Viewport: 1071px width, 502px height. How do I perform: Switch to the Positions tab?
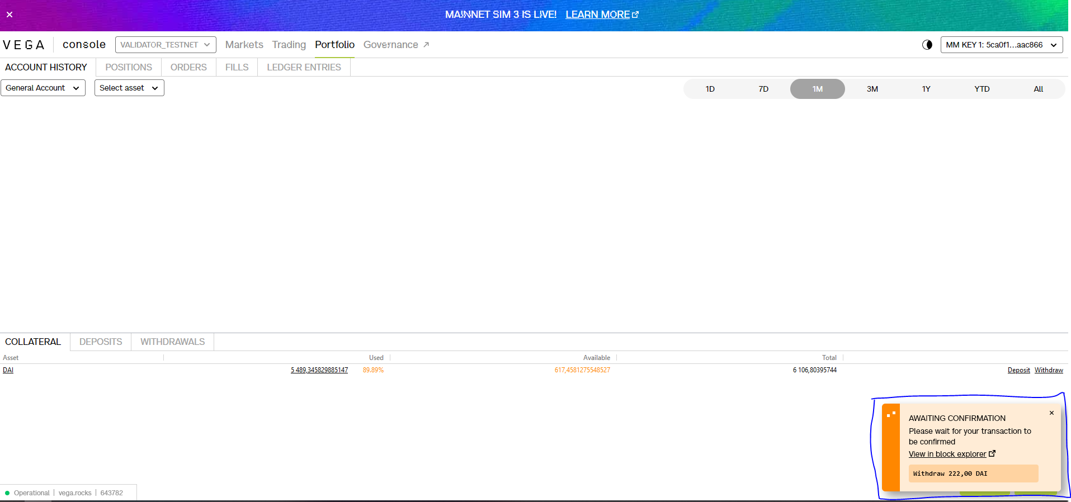[129, 67]
